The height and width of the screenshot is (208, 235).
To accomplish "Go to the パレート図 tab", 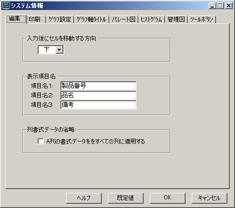I will 124,19.
